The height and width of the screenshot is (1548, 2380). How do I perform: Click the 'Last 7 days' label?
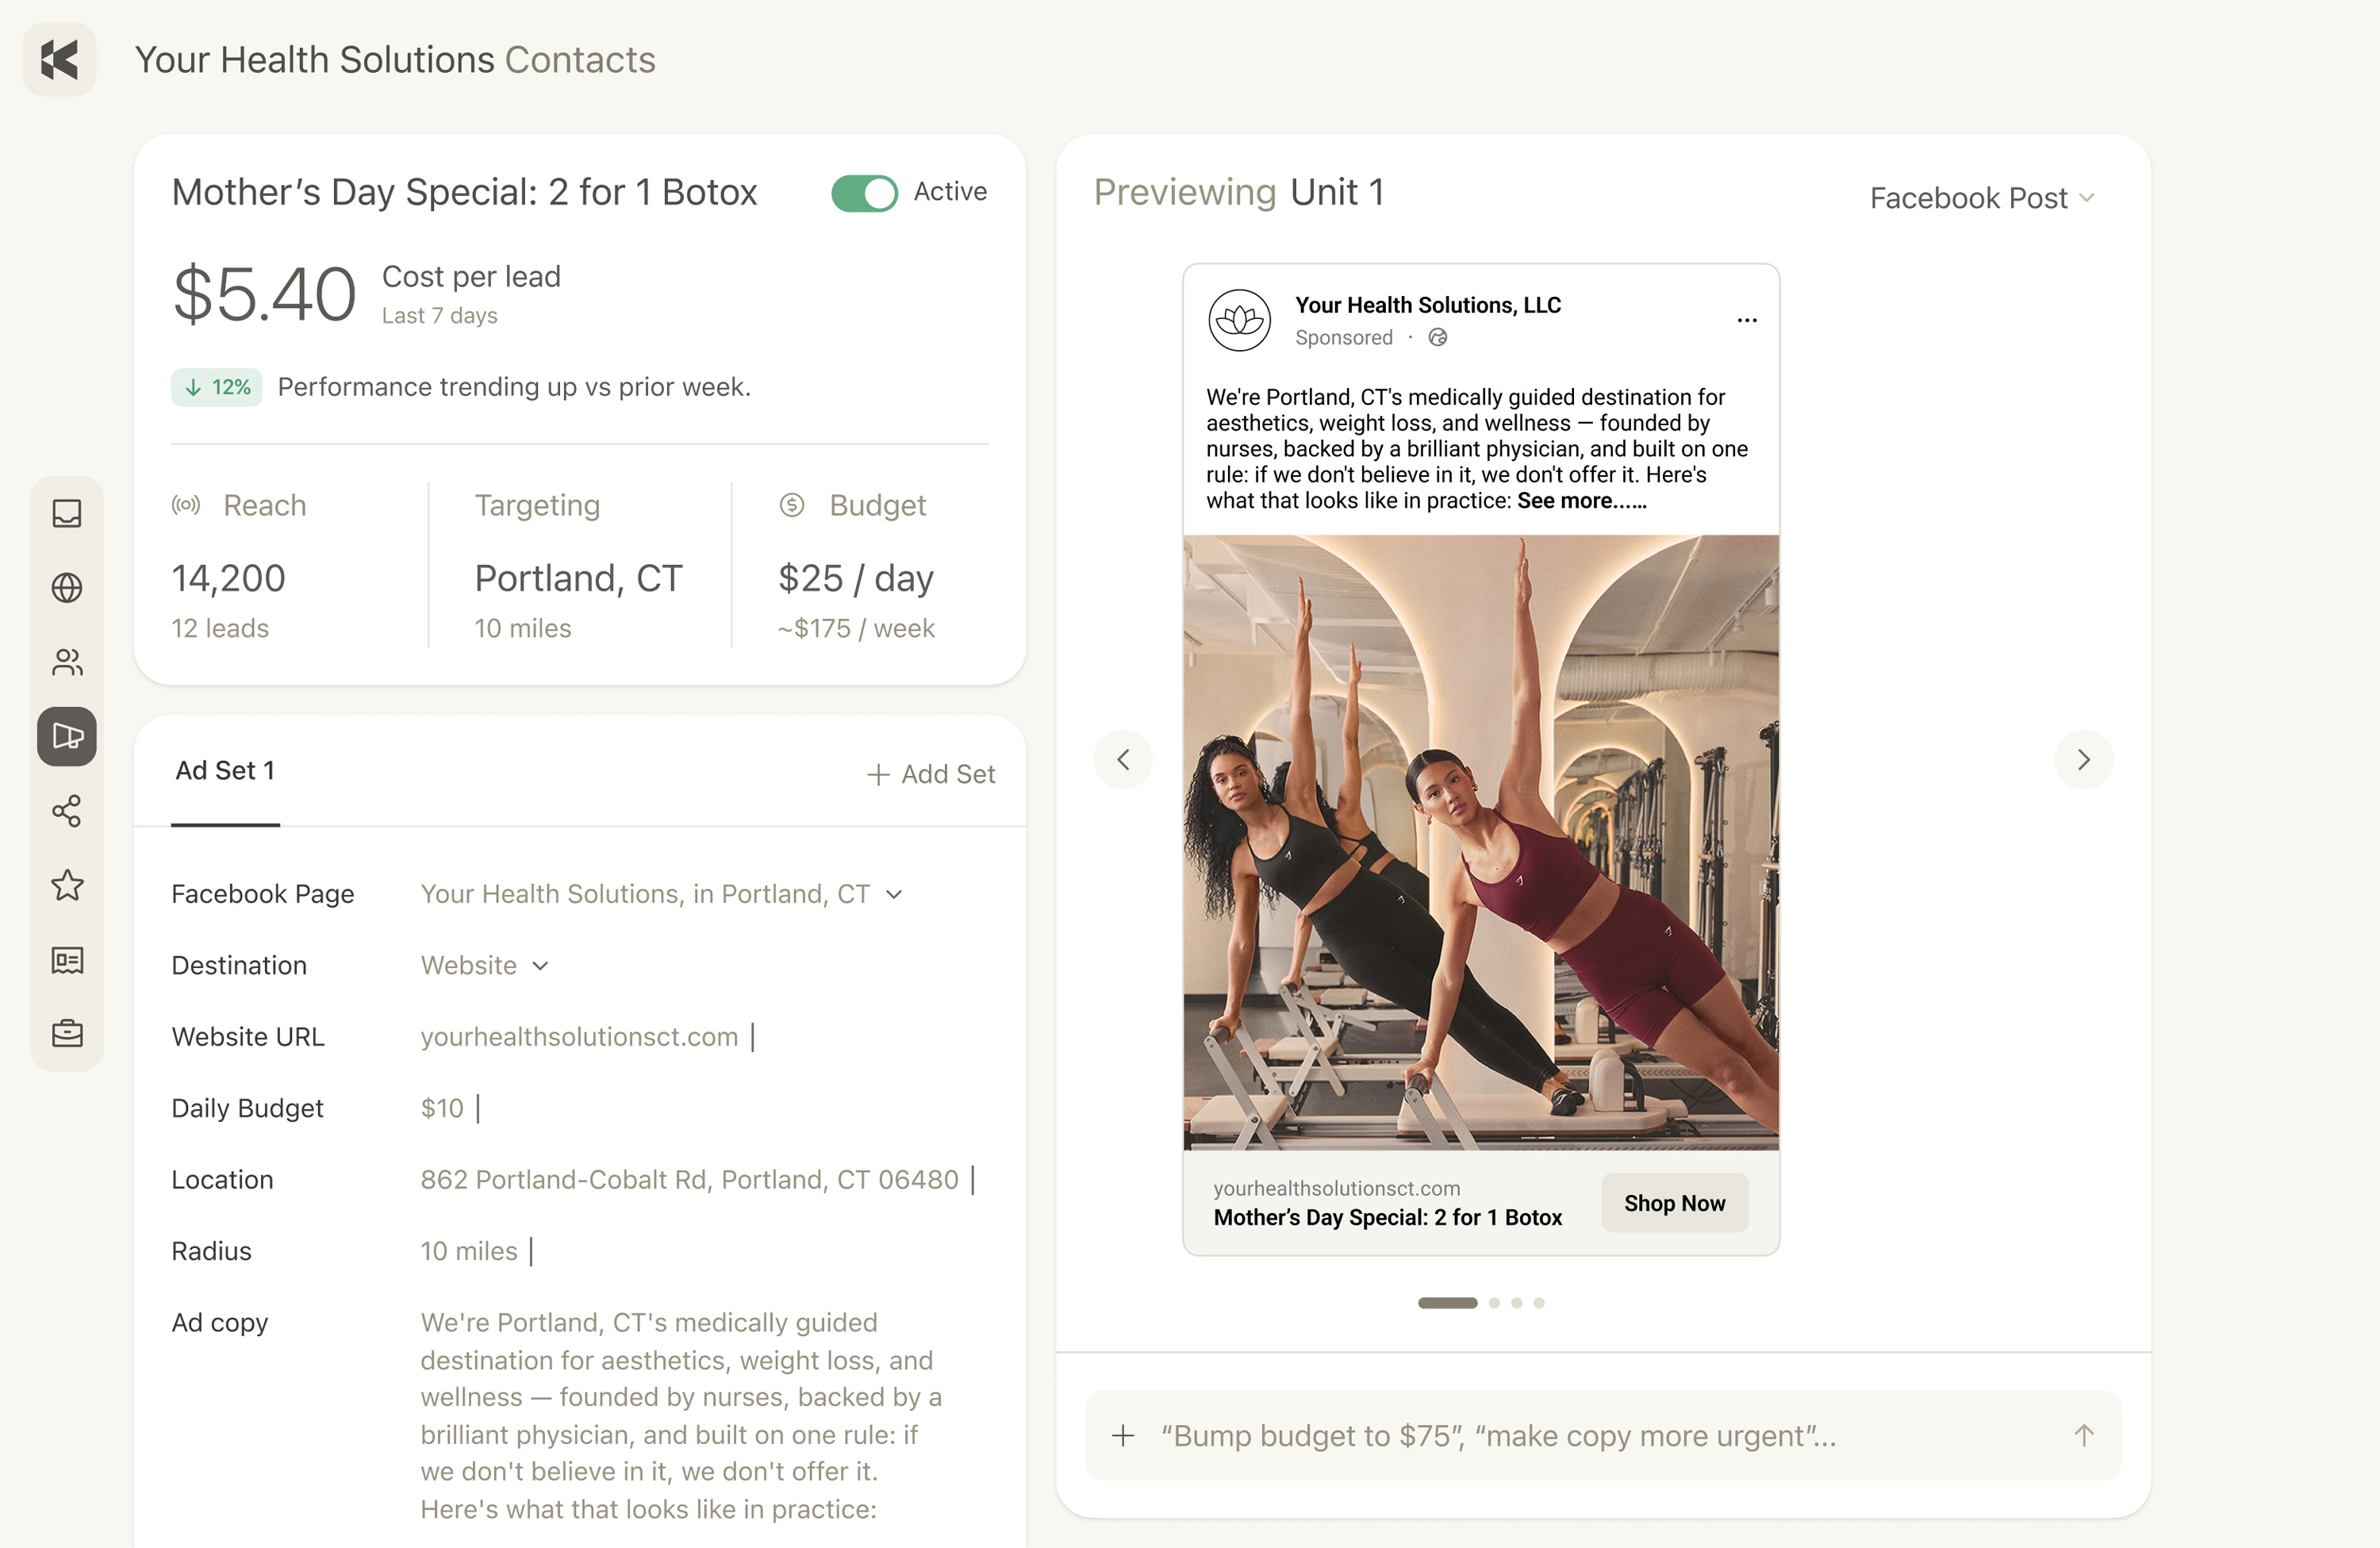(440, 316)
